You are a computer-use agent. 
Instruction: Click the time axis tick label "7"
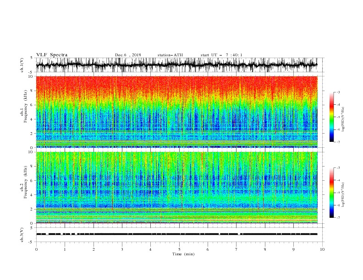pos(236,249)
